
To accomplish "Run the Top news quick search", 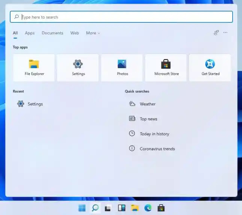I will pos(143,119).
